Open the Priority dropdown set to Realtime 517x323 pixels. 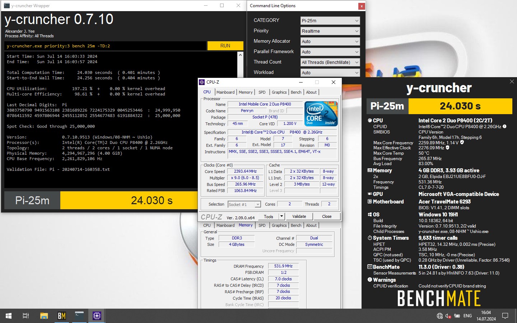[x=330, y=31]
